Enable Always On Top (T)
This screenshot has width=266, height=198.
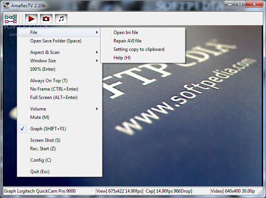pyautogui.click(x=60, y=81)
